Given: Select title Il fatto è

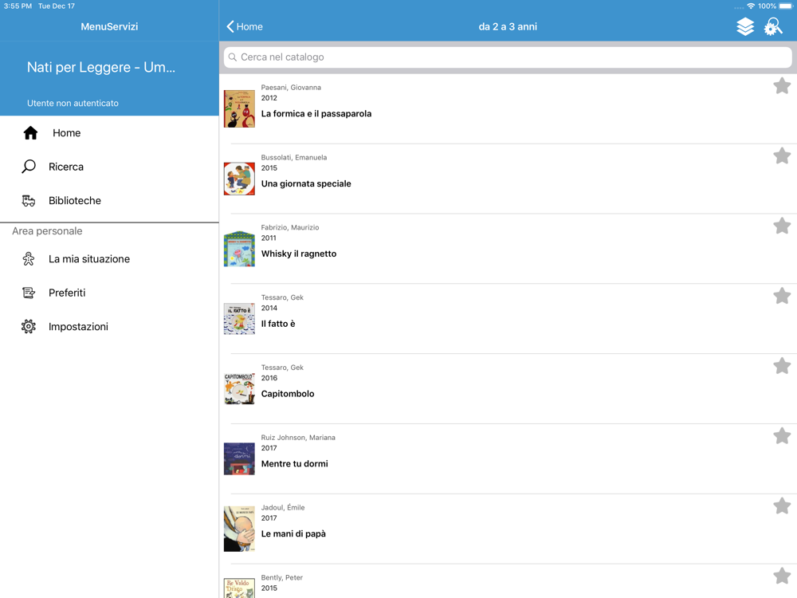Looking at the screenshot, I should (x=278, y=324).
